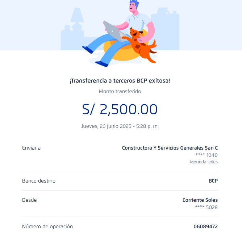Click the lamp silhouette in the banner
Image resolution: width=242 pixels, height=234 pixels.
pyautogui.click(x=76, y=18)
